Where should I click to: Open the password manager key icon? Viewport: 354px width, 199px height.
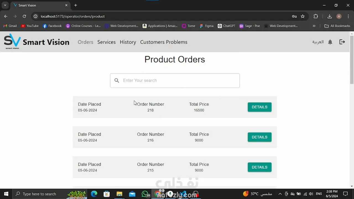[294, 16]
